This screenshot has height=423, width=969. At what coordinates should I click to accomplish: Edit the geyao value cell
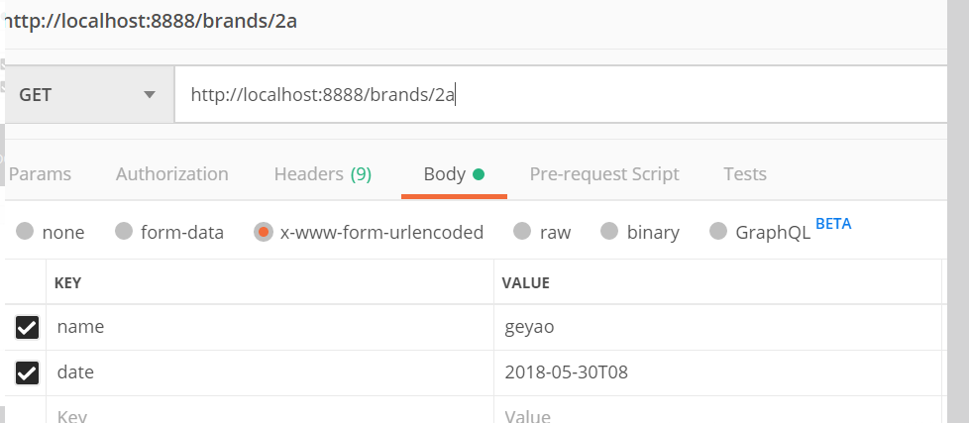(x=713, y=327)
